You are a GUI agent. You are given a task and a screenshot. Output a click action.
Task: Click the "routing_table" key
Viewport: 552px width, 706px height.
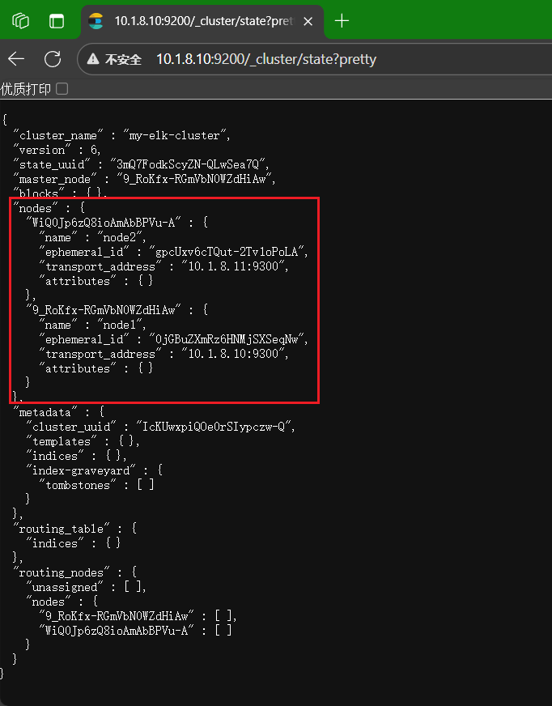tap(62, 529)
